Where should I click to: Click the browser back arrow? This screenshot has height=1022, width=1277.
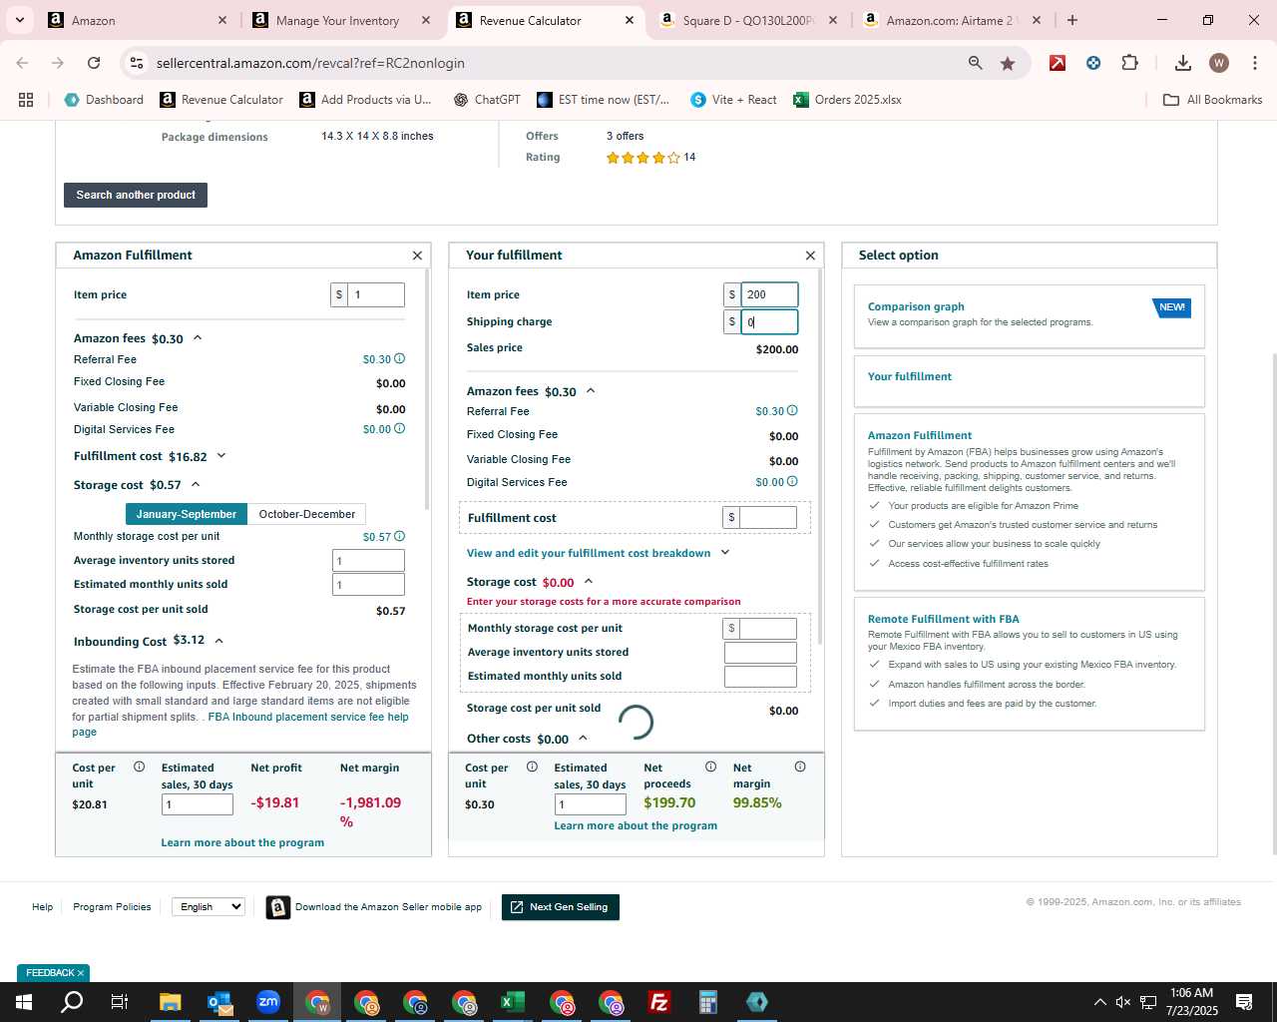pos(22,63)
